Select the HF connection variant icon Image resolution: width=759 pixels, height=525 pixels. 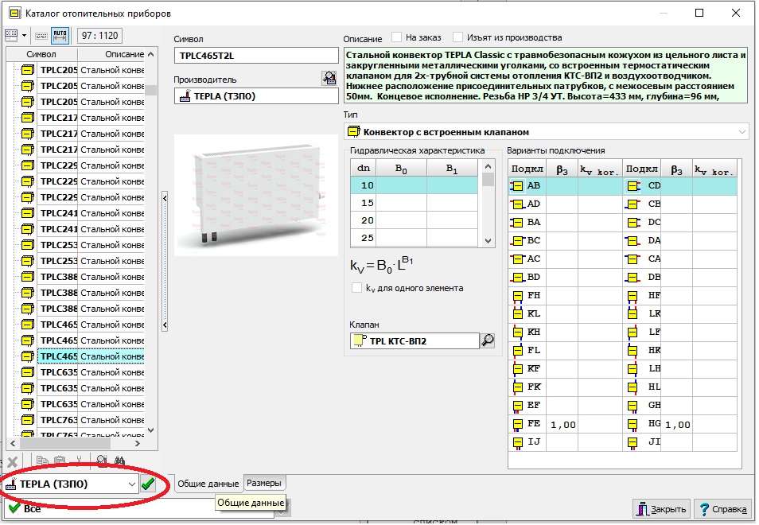pyautogui.click(x=632, y=296)
